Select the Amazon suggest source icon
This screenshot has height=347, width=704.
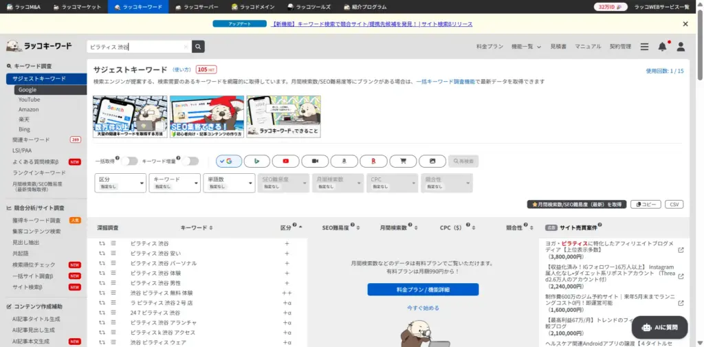pyautogui.click(x=344, y=161)
